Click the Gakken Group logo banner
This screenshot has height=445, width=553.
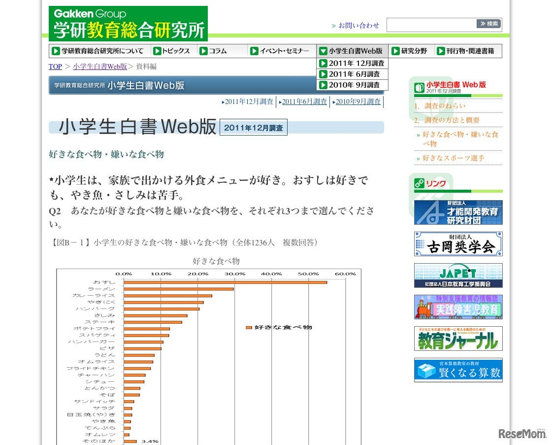click(128, 23)
